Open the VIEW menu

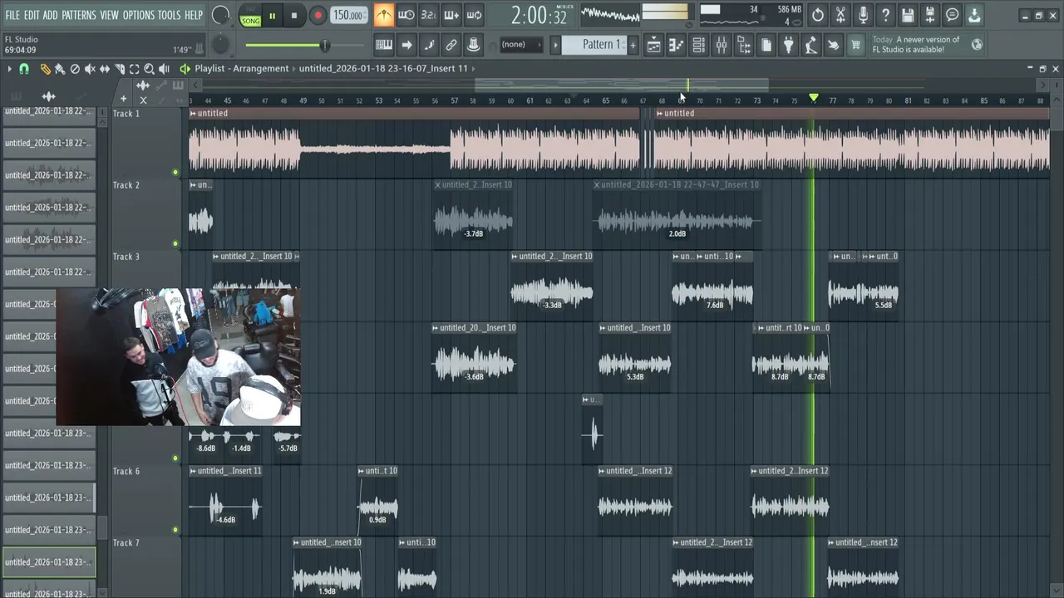pyautogui.click(x=110, y=15)
